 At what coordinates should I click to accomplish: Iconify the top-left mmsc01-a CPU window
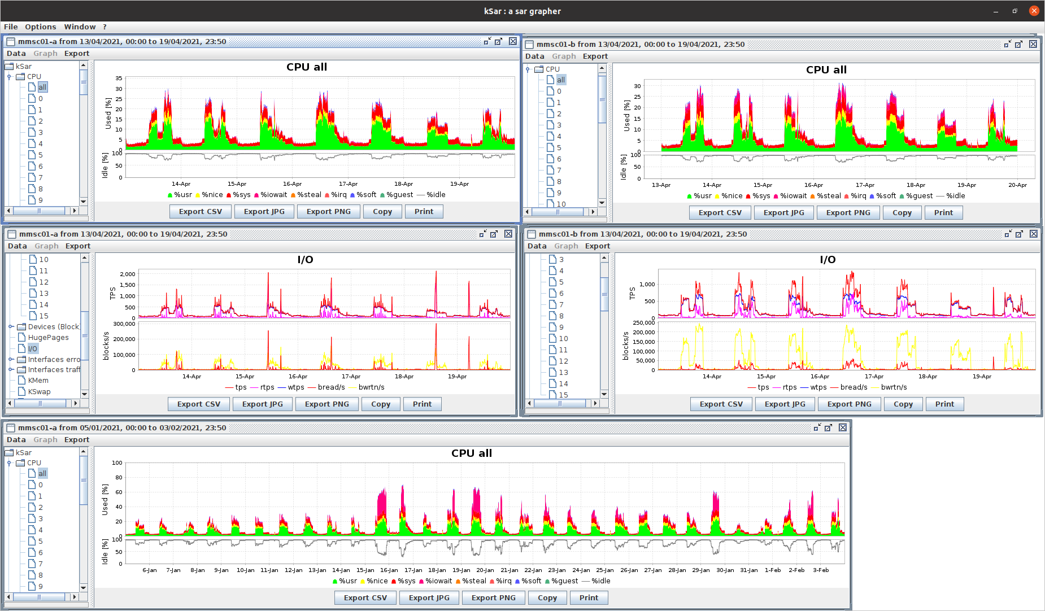tap(487, 41)
